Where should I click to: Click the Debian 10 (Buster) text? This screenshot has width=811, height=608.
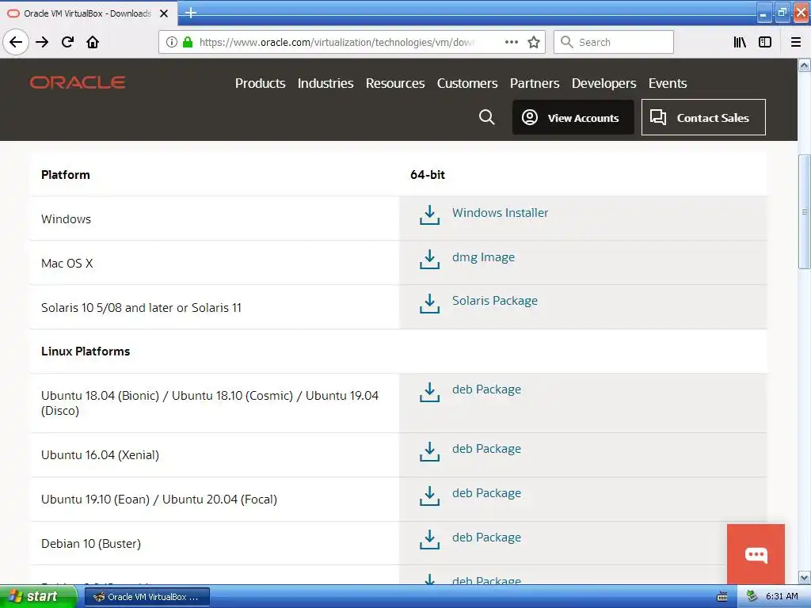tap(91, 543)
